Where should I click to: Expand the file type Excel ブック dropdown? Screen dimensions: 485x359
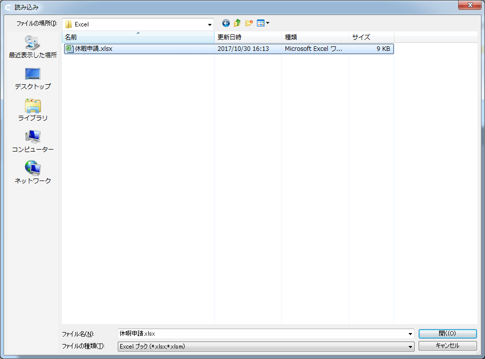click(x=411, y=346)
